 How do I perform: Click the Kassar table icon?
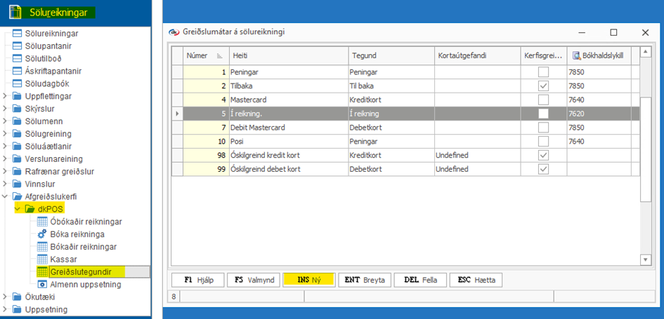click(x=43, y=259)
